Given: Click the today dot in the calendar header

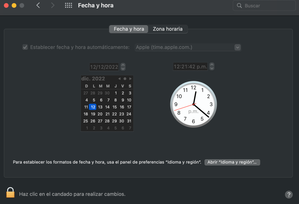Looking at the screenshot, I should (x=125, y=78).
